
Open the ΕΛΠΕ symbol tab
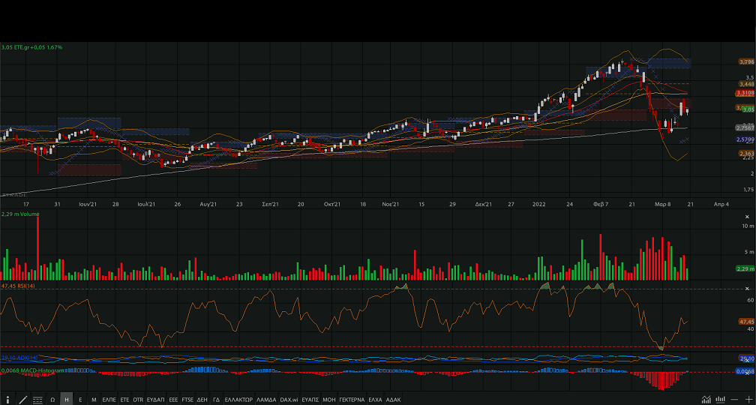tap(109, 400)
